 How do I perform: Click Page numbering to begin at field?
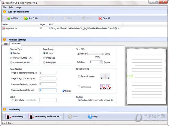click(x=48, y=84)
